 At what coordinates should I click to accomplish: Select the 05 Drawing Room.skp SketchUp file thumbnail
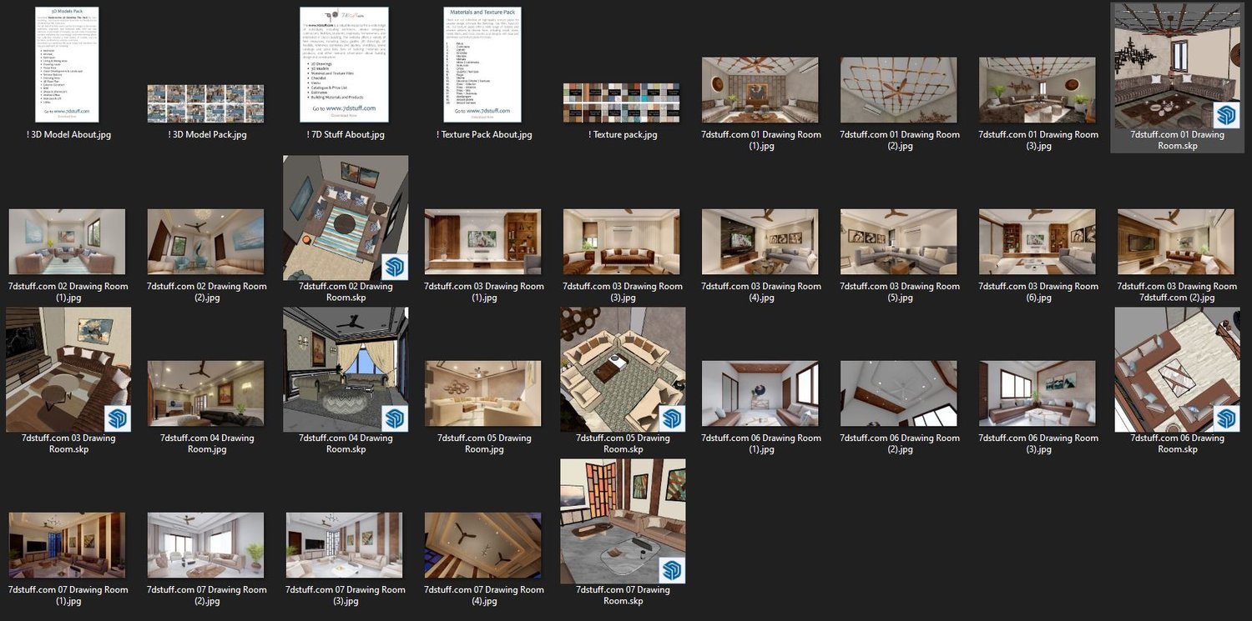click(x=623, y=369)
